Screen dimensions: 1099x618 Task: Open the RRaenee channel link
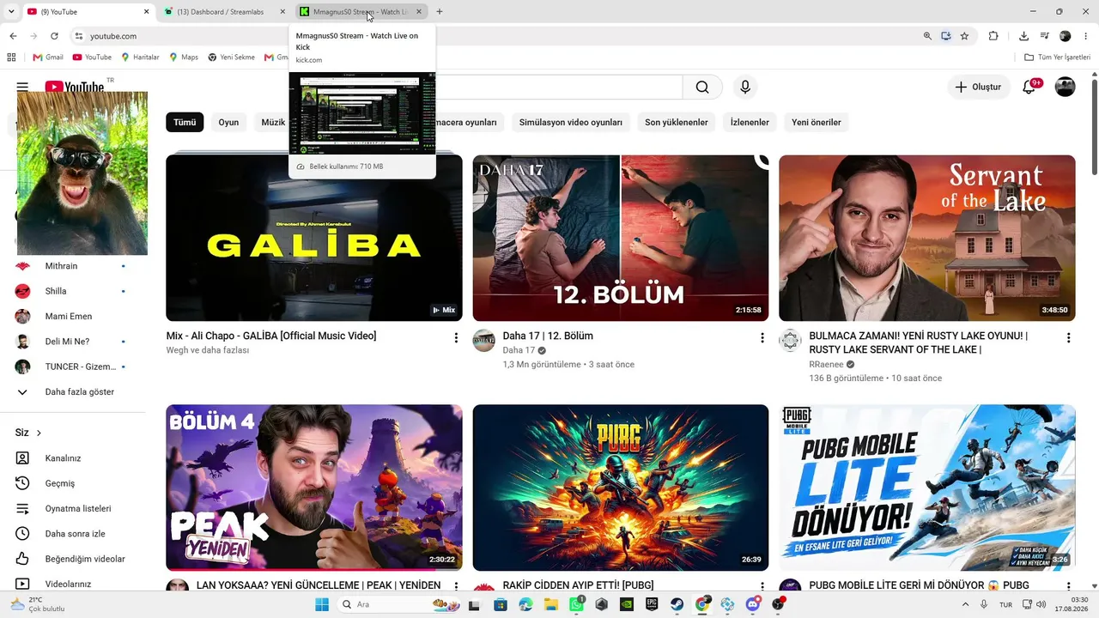coord(826,364)
